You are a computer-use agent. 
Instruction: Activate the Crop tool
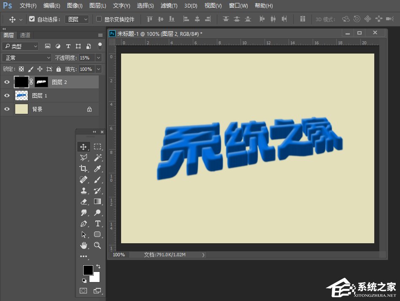(83, 169)
